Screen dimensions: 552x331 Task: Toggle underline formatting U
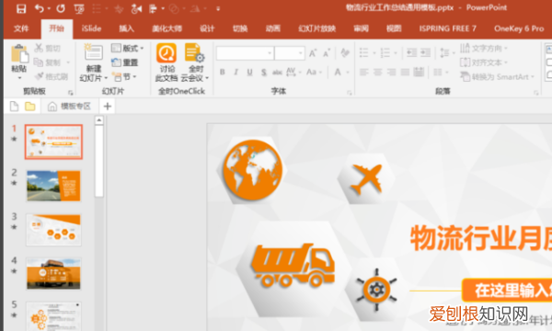(249, 72)
